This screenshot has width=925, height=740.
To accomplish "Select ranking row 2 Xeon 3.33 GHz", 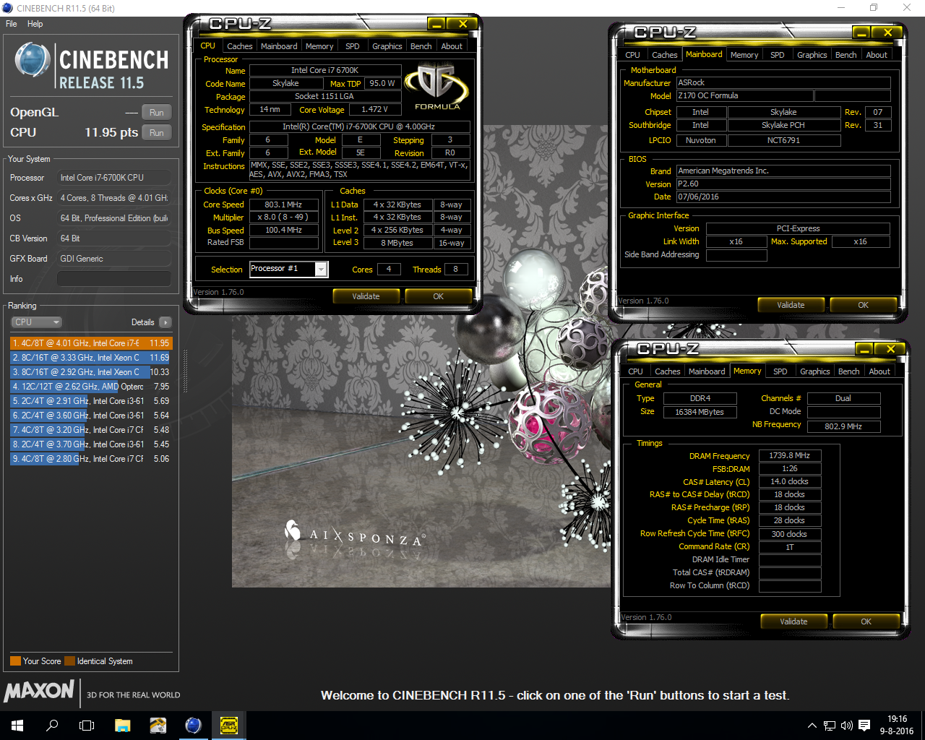I will coord(91,358).
